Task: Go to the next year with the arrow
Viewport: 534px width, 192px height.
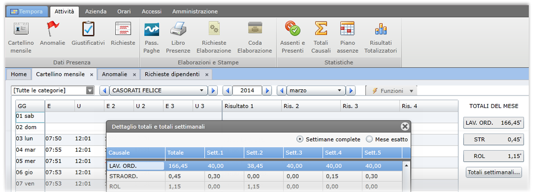Action: point(268,91)
